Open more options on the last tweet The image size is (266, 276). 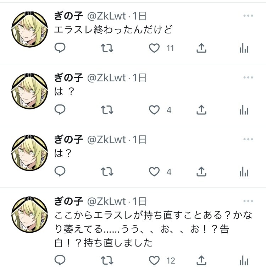[248, 201]
